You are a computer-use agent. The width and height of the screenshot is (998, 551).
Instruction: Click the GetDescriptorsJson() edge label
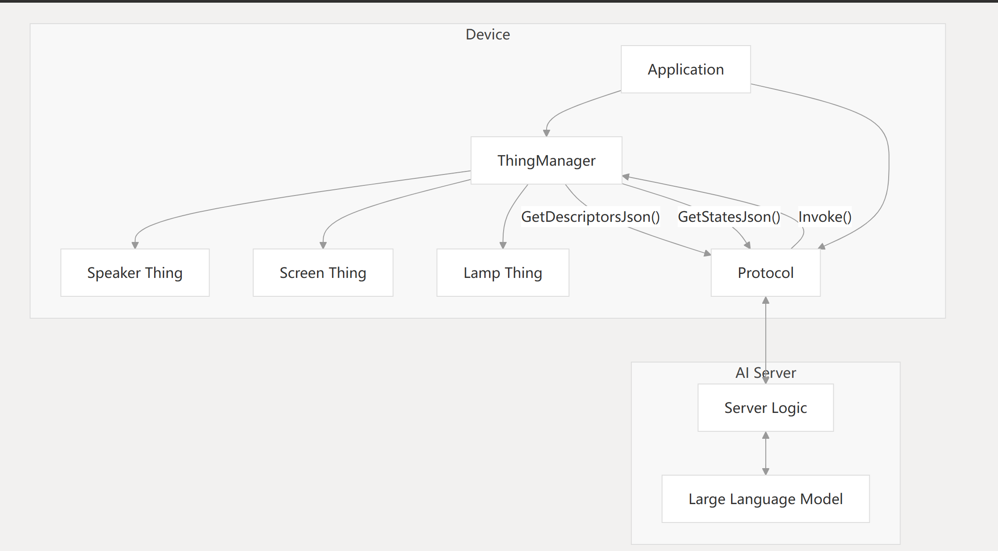590,217
